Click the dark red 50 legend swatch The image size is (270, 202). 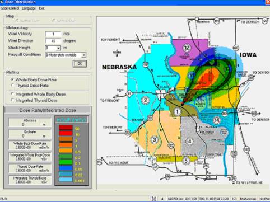pos(66,128)
